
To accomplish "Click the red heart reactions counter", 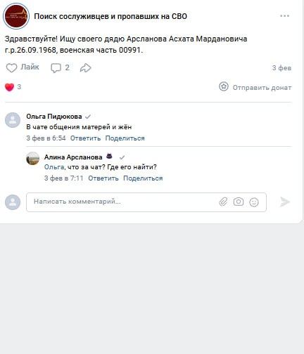I will [13, 87].
